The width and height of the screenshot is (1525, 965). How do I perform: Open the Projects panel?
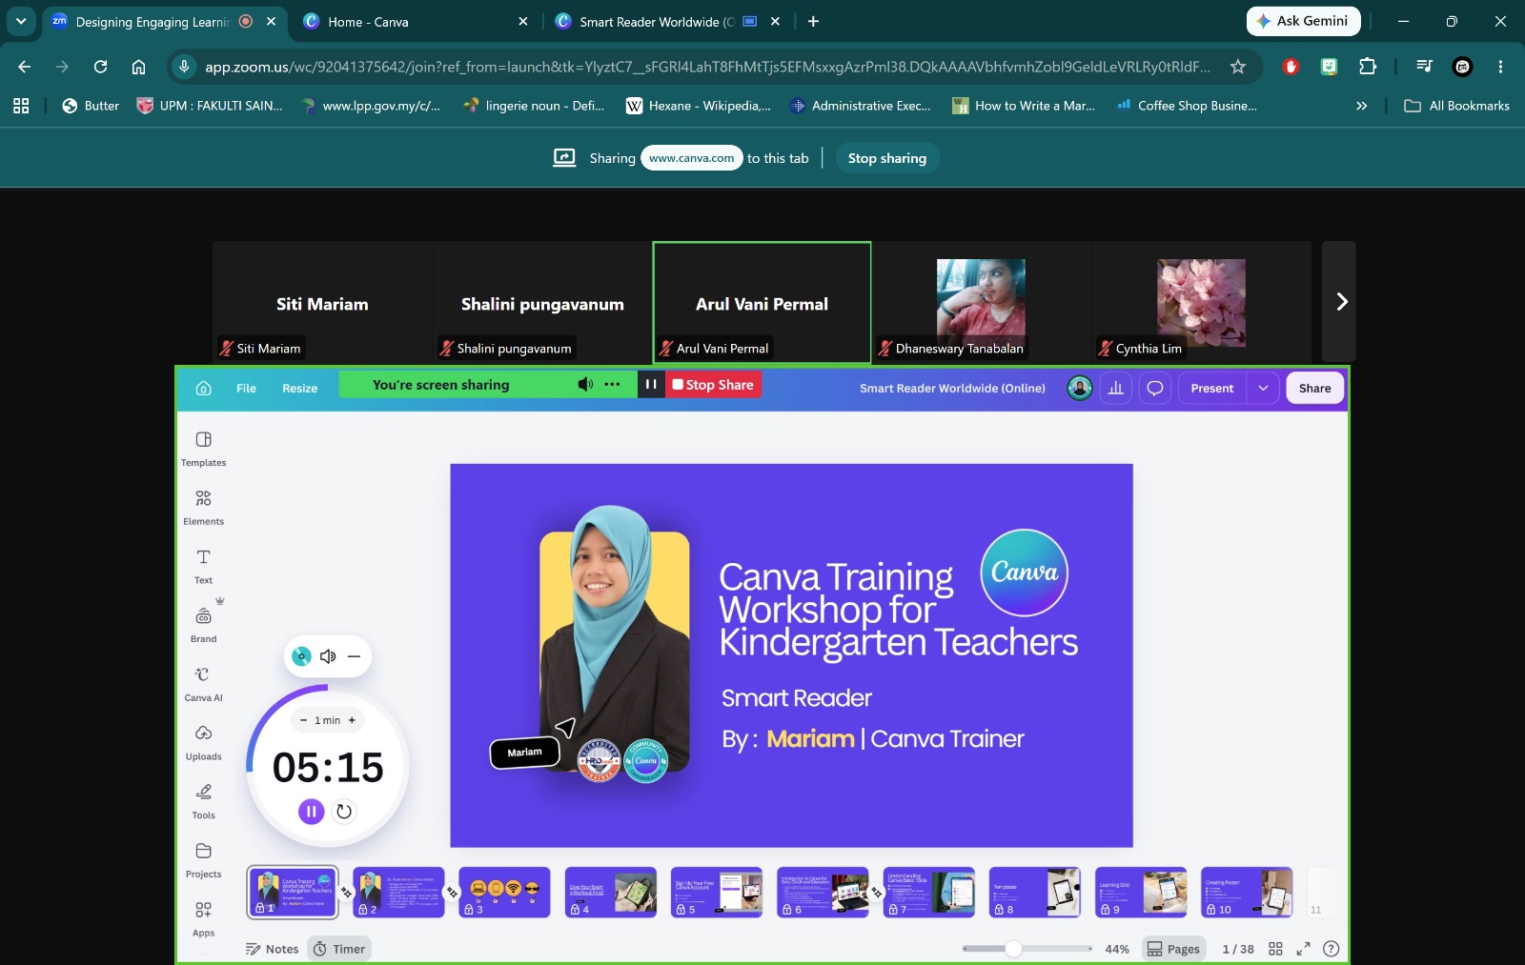203,860
